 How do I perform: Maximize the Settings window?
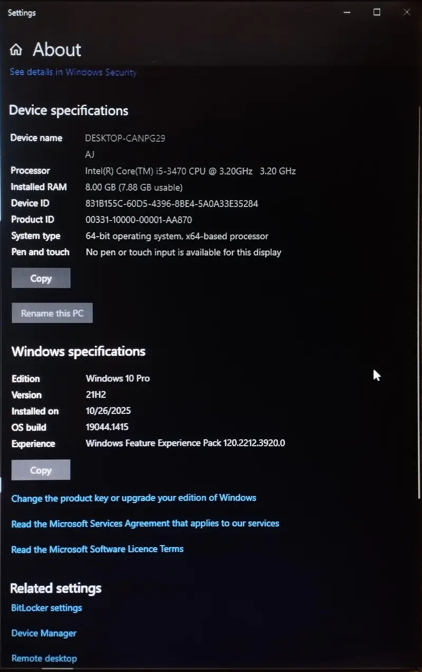pyautogui.click(x=377, y=12)
